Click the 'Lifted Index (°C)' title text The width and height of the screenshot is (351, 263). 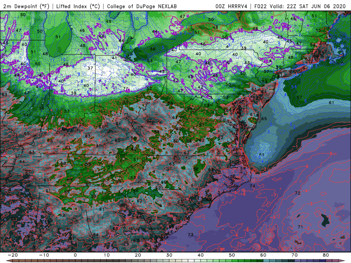point(78,6)
